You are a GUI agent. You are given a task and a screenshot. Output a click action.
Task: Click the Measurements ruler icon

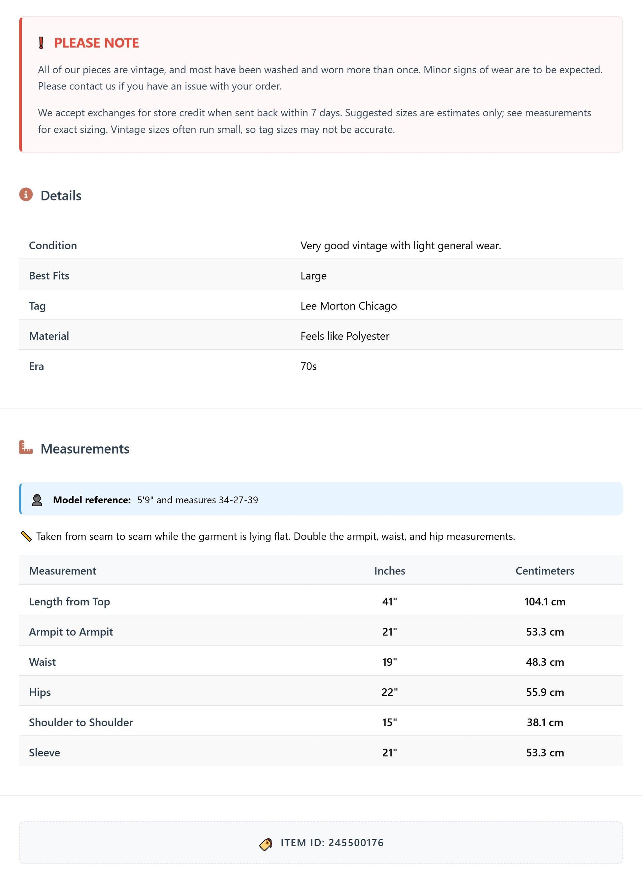(x=26, y=448)
